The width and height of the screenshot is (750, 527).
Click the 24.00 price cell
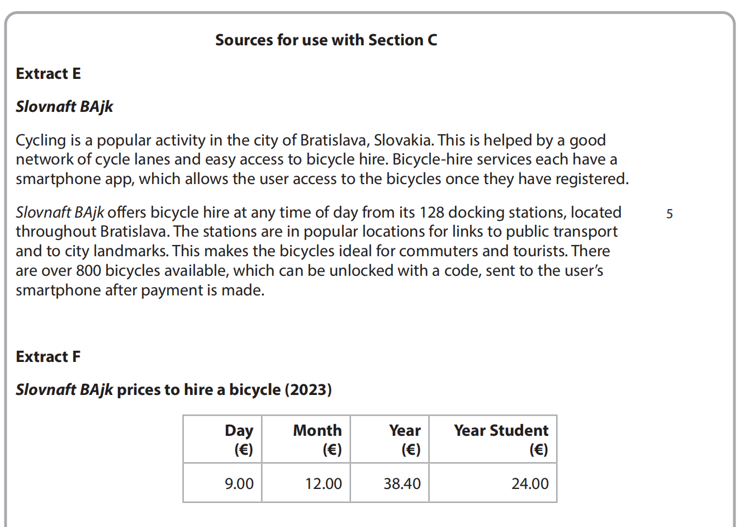[530, 483]
